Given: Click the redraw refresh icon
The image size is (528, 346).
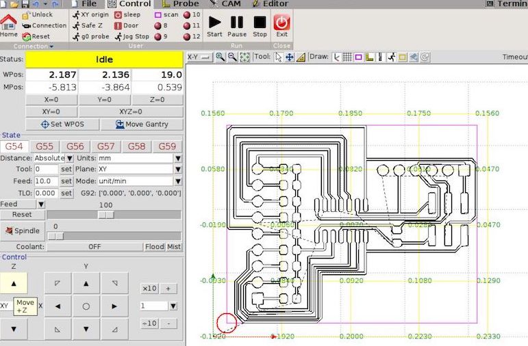Looking at the screenshot, I should click(425, 57).
